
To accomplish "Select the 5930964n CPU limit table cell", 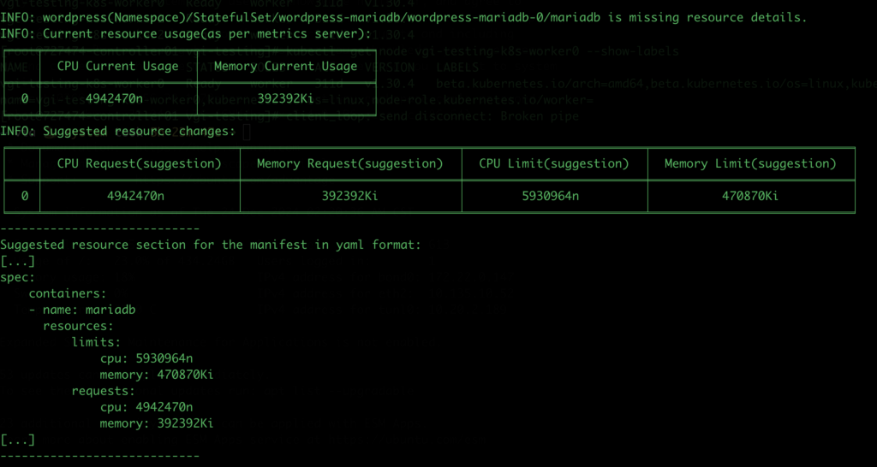I will pyautogui.click(x=554, y=196).
